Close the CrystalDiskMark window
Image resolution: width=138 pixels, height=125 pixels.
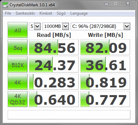(x=128, y=4)
